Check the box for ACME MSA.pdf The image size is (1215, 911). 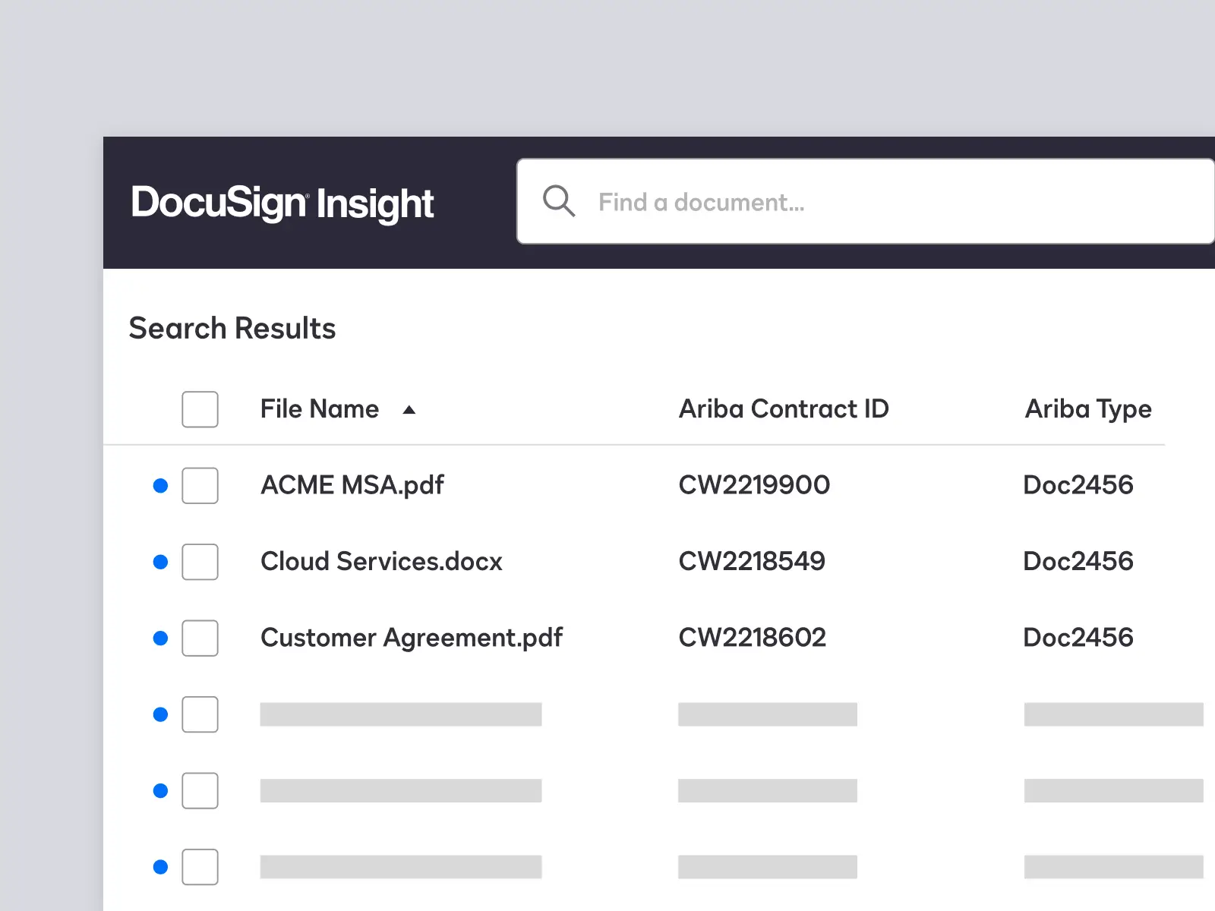point(200,486)
